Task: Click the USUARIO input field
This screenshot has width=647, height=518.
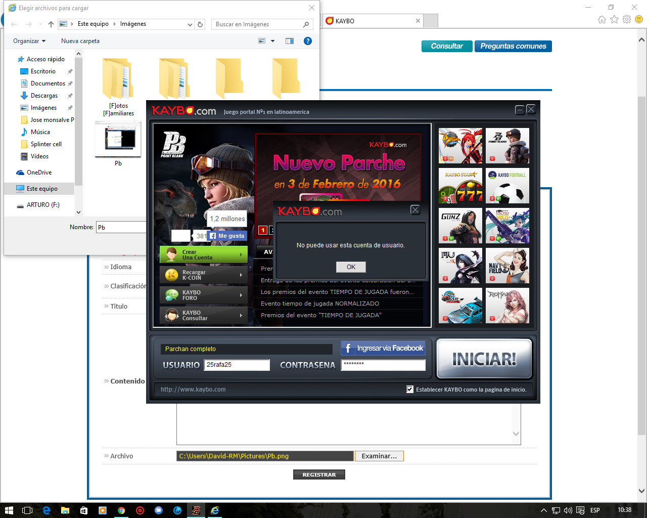Action: [x=237, y=365]
